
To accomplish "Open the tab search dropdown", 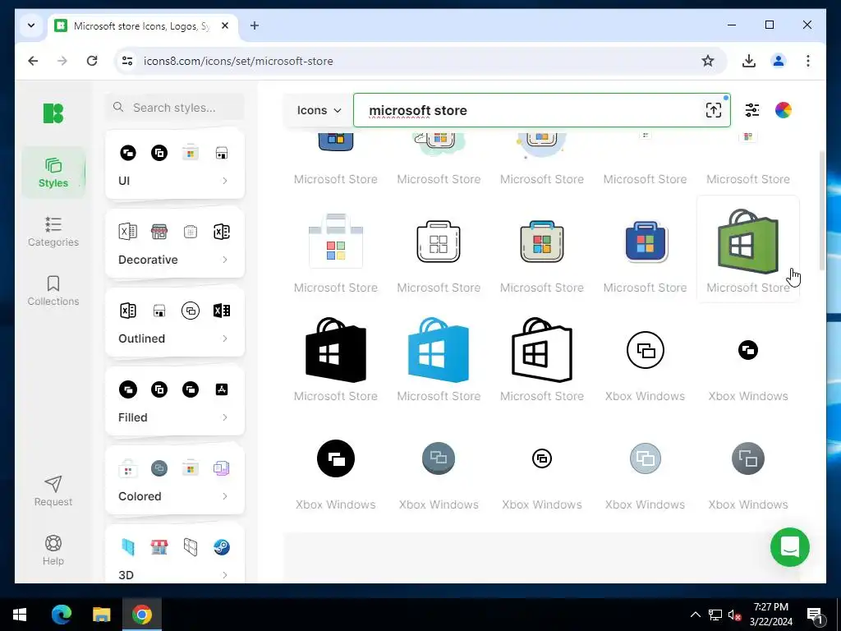I will pos(31,25).
